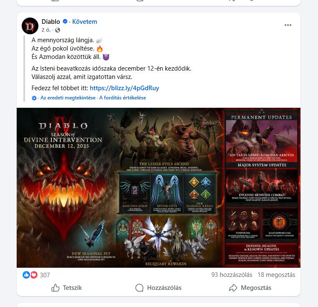Rate the translation (A fordítás értékelése)

(123, 98)
